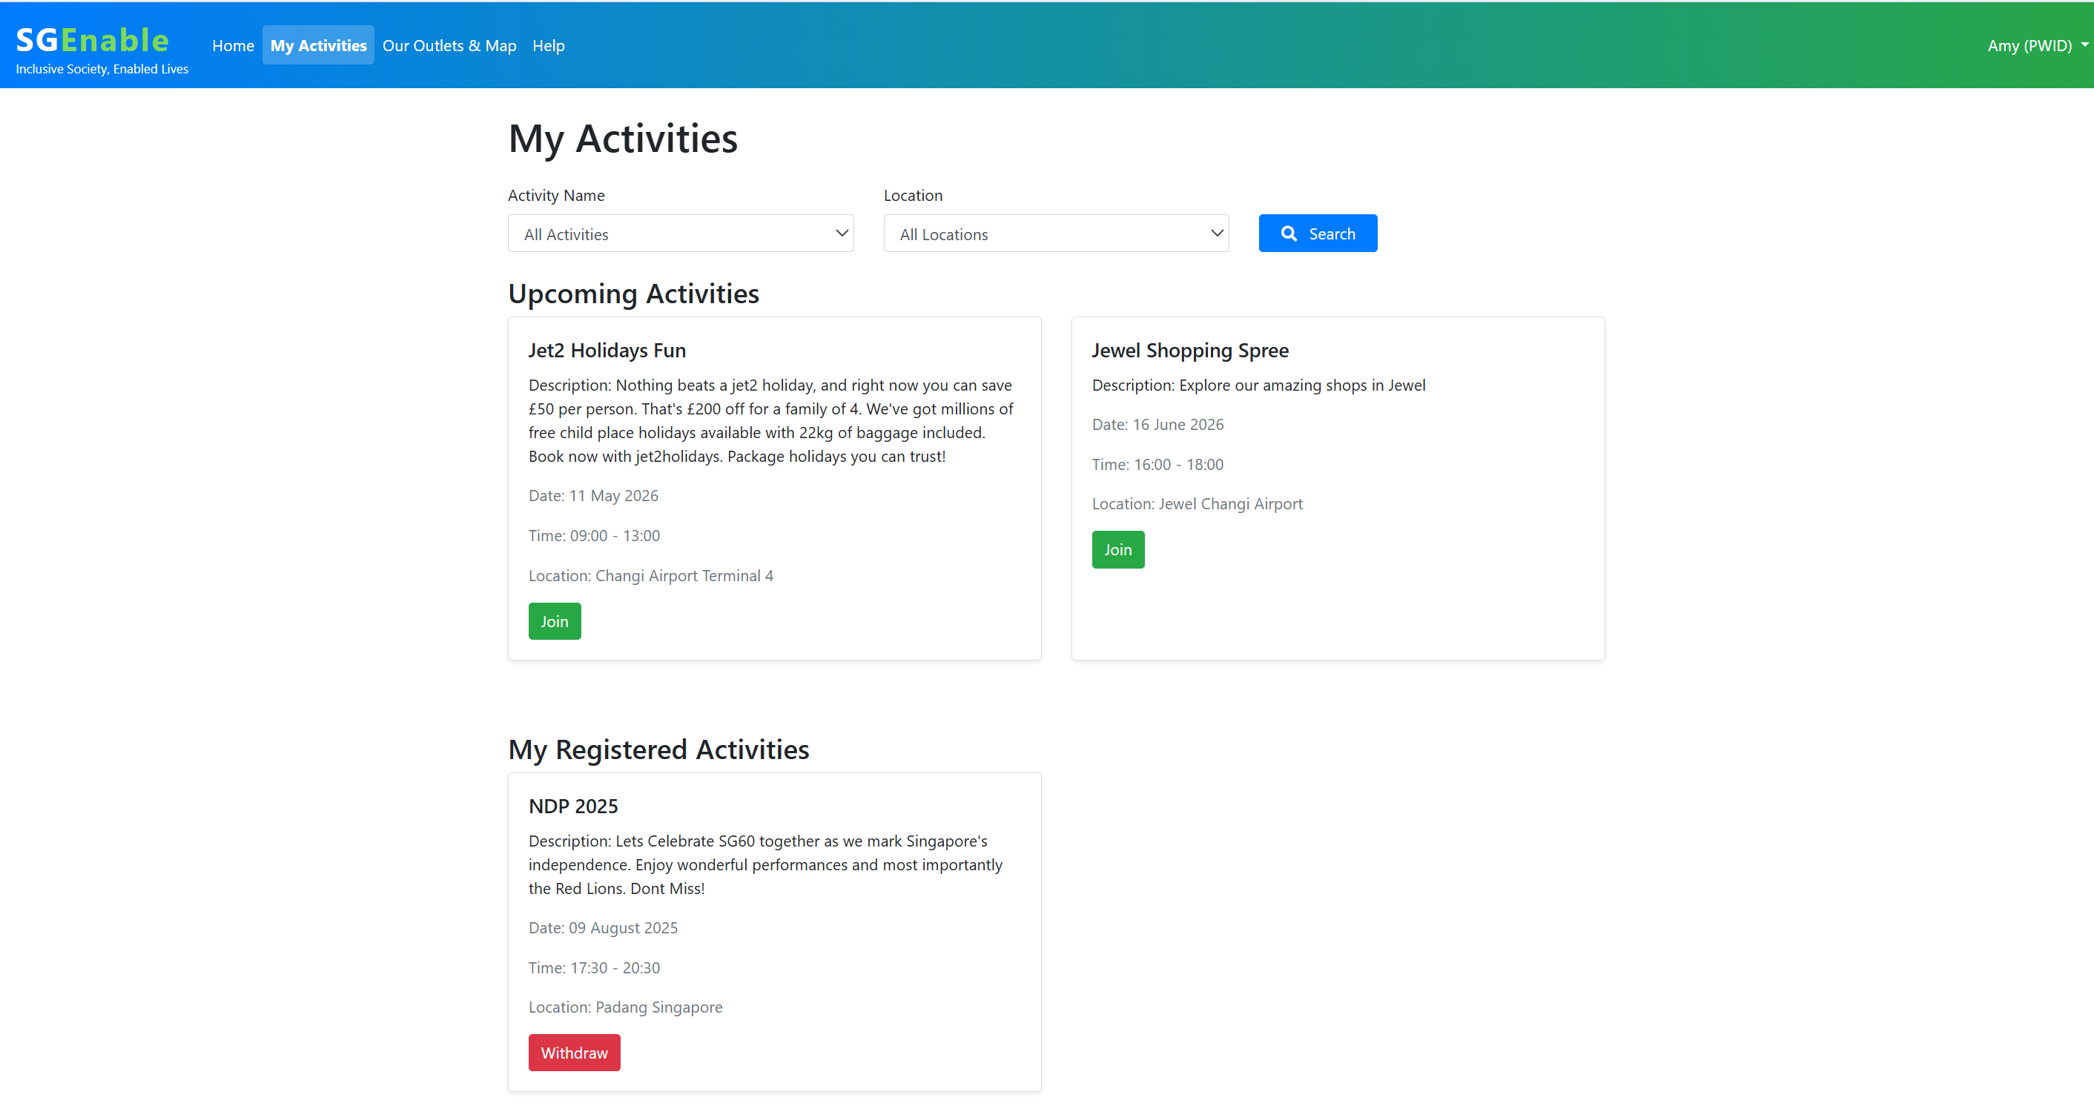Click the user menu caret icon

pyautogui.click(x=2084, y=44)
